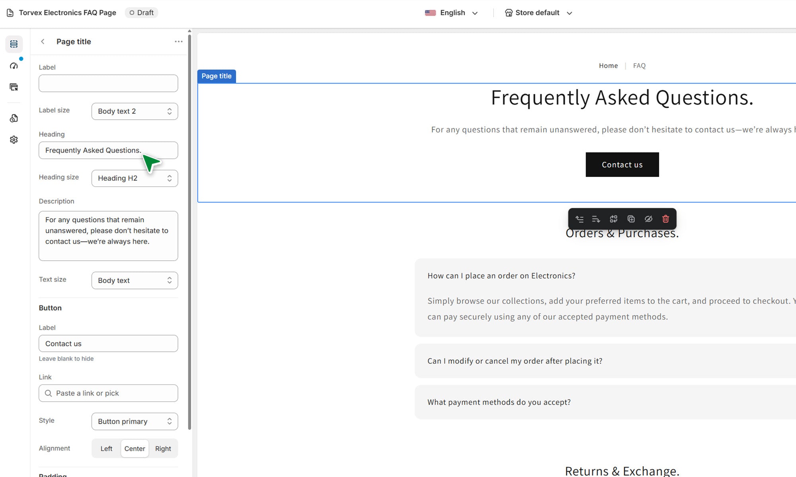The height and width of the screenshot is (477, 796).
Task: Go back with the left arrow
Action: 43,42
